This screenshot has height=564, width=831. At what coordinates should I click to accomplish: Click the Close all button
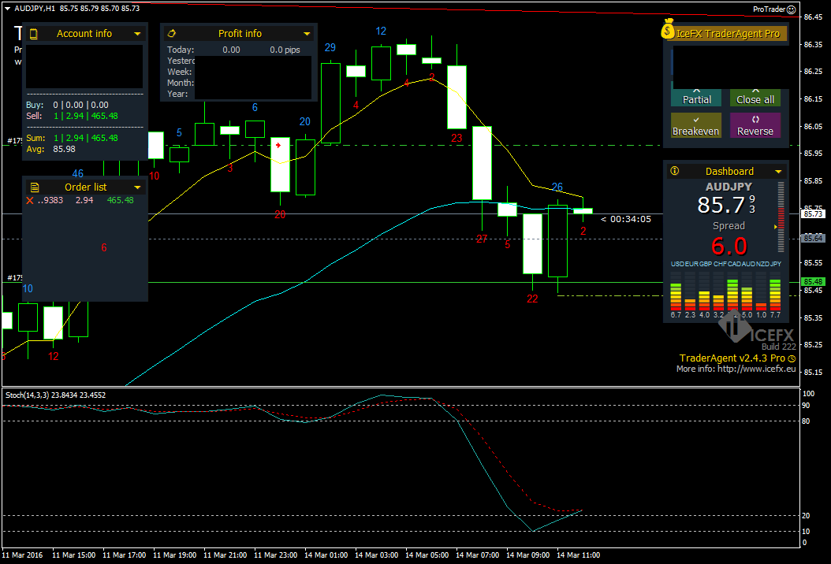pos(755,98)
